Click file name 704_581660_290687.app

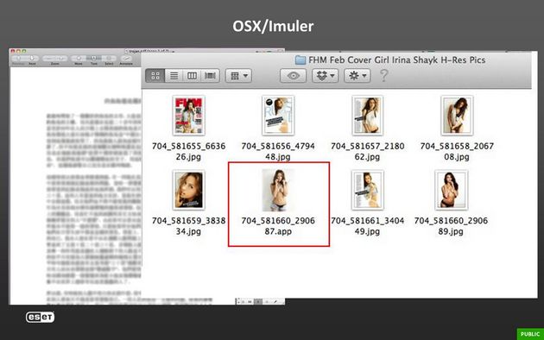click(278, 226)
